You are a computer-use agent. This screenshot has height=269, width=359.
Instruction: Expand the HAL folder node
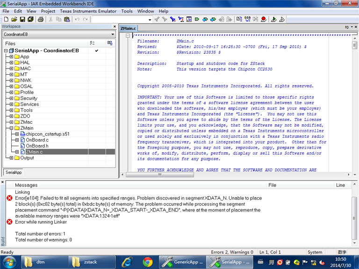(11, 63)
